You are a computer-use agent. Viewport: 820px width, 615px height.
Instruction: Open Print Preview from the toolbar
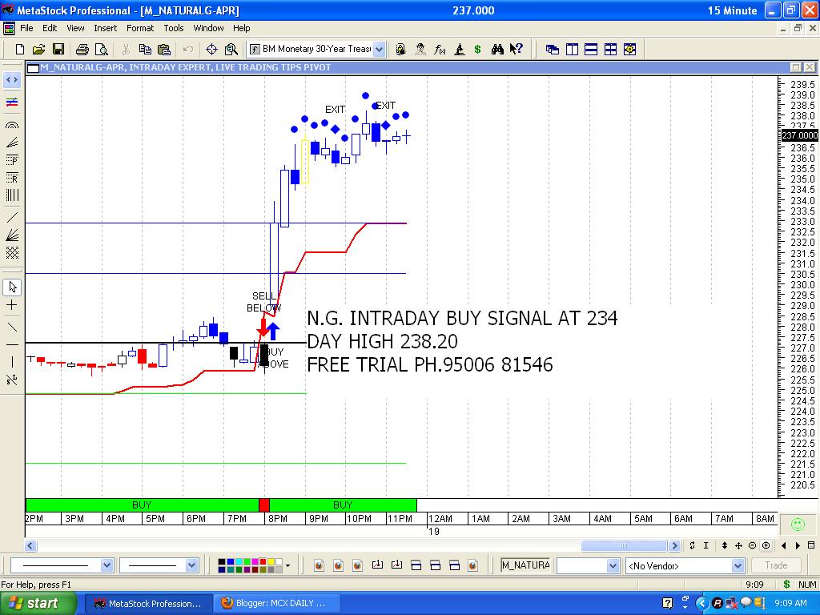point(102,49)
